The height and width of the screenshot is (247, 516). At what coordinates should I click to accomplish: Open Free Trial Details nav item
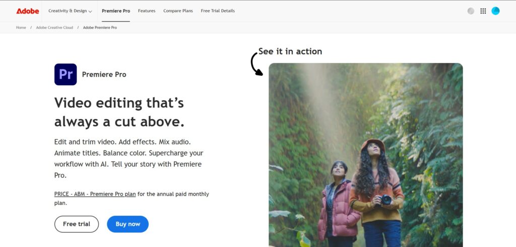coord(218,11)
